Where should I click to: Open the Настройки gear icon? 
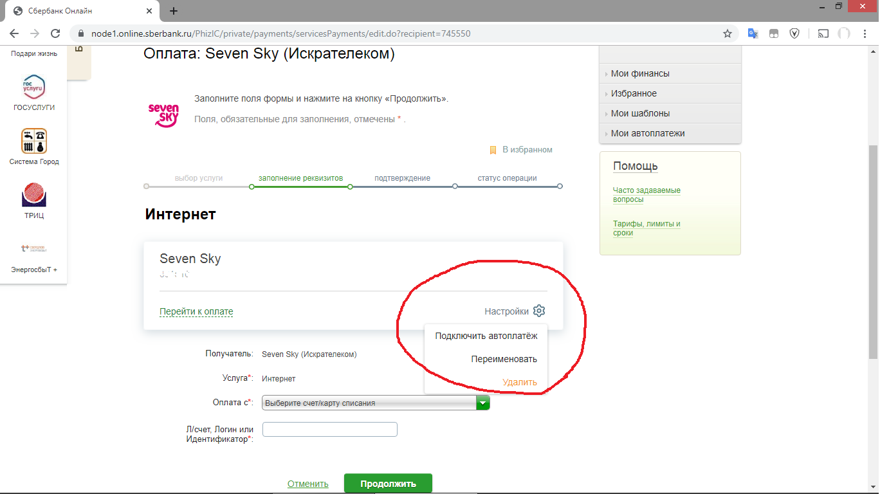[539, 311]
